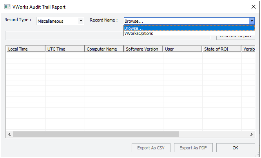
Task: Click the Record Name combo box arrow
Action: tap(252, 21)
